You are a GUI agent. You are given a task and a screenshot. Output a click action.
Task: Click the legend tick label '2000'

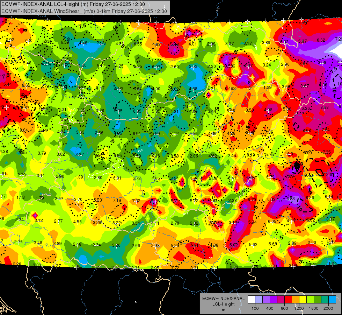click(x=328, y=308)
